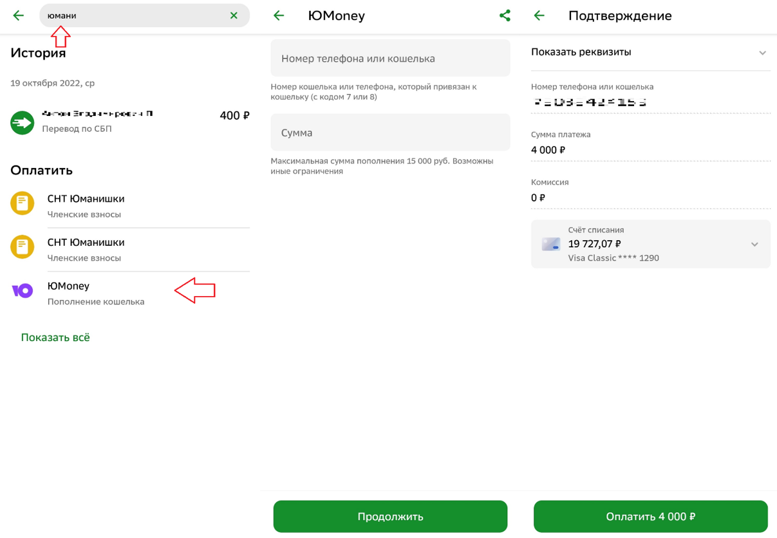Image resolution: width=777 pixels, height=538 pixels.
Task: Click the phone or wallet number field
Action: click(390, 58)
